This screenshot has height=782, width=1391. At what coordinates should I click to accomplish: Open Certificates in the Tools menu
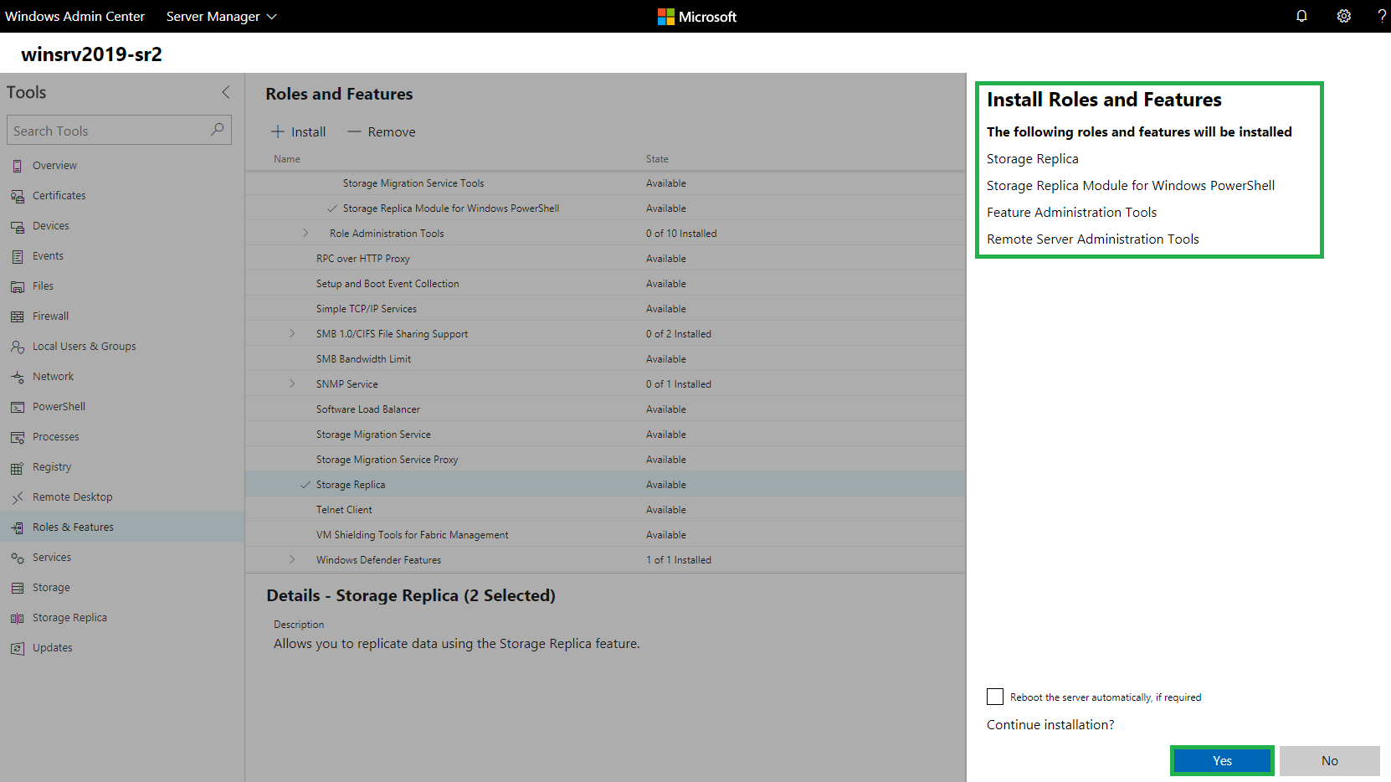[x=122, y=196]
